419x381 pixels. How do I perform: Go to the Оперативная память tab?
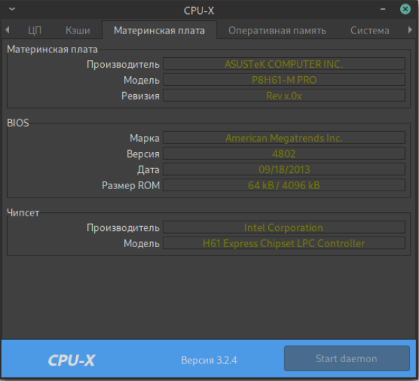pyautogui.click(x=277, y=31)
